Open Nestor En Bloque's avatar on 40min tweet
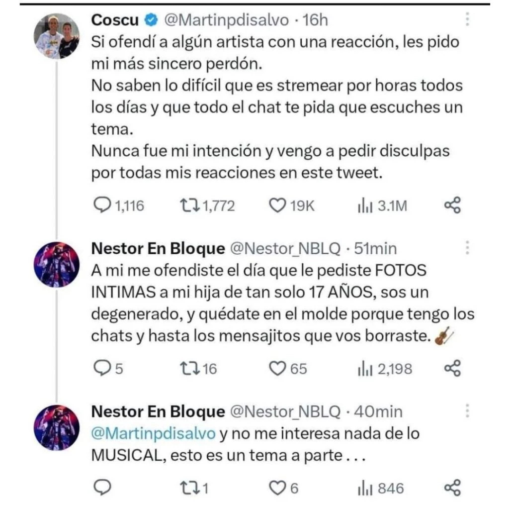The width and height of the screenshot is (509, 508). (x=57, y=427)
